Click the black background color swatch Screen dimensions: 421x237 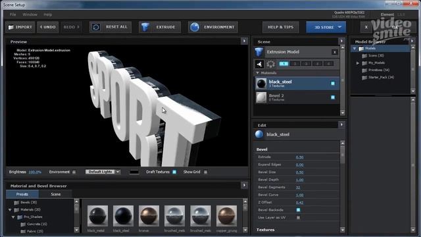coord(134,172)
